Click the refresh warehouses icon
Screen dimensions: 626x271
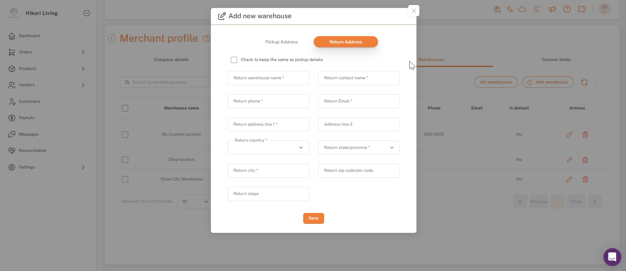coord(584,82)
